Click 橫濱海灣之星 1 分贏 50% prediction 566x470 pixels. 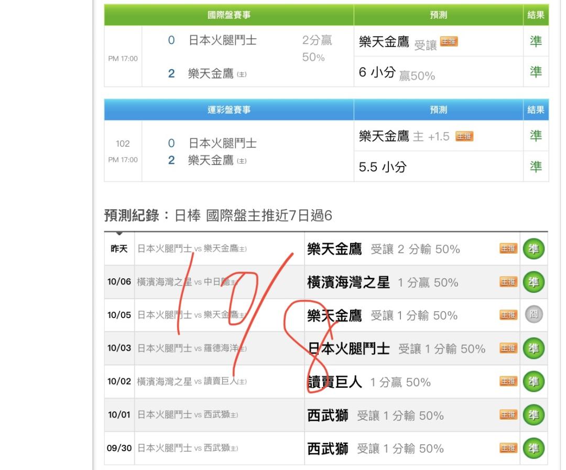point(383,282)
